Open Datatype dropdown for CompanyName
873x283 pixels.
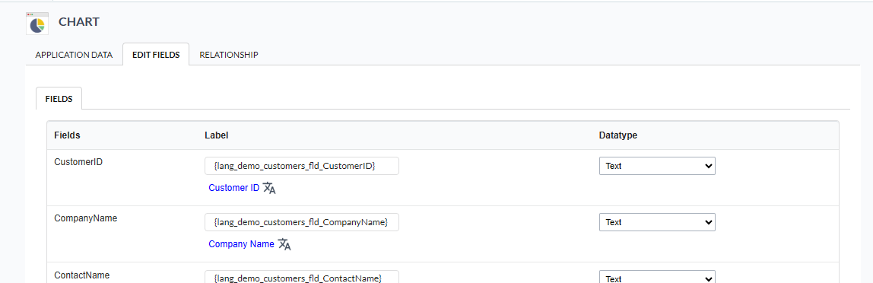click(657, 222)
